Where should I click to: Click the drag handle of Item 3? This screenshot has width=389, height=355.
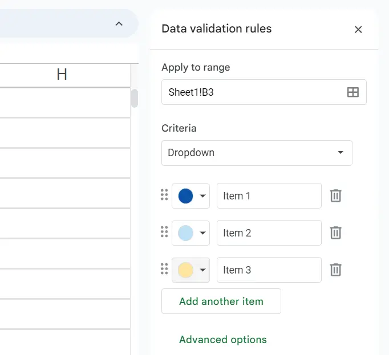pos(164,269)
